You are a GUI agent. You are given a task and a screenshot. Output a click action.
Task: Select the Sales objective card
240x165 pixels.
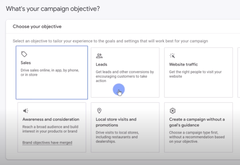[52, 72]
